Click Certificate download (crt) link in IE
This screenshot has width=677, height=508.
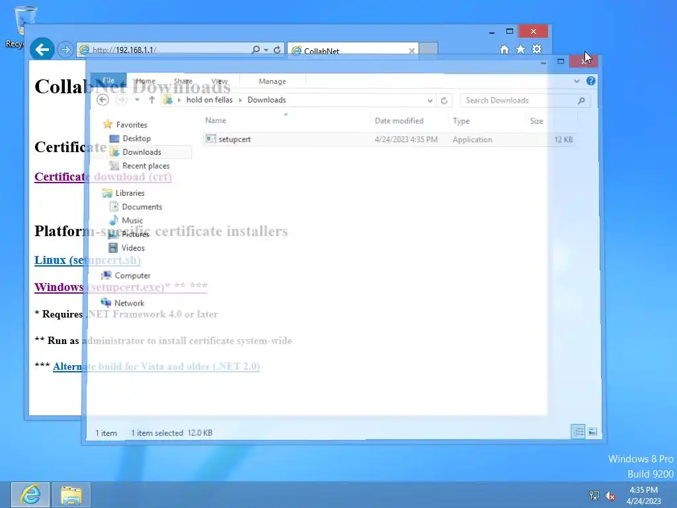(x=103, y=177)
